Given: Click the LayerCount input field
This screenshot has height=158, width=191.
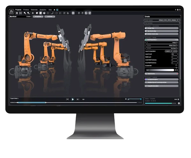Looking at the screenshot, I should point(174,54).
